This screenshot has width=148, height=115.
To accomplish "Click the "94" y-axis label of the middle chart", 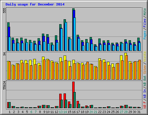I will [x=4, y=54].
